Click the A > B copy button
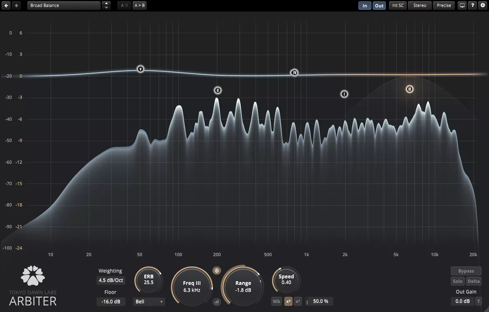 click(140, 5)
